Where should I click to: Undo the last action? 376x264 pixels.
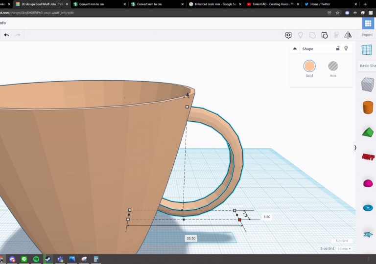point(6,35)
